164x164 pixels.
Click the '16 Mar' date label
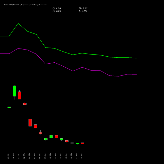tap(72, 156)
